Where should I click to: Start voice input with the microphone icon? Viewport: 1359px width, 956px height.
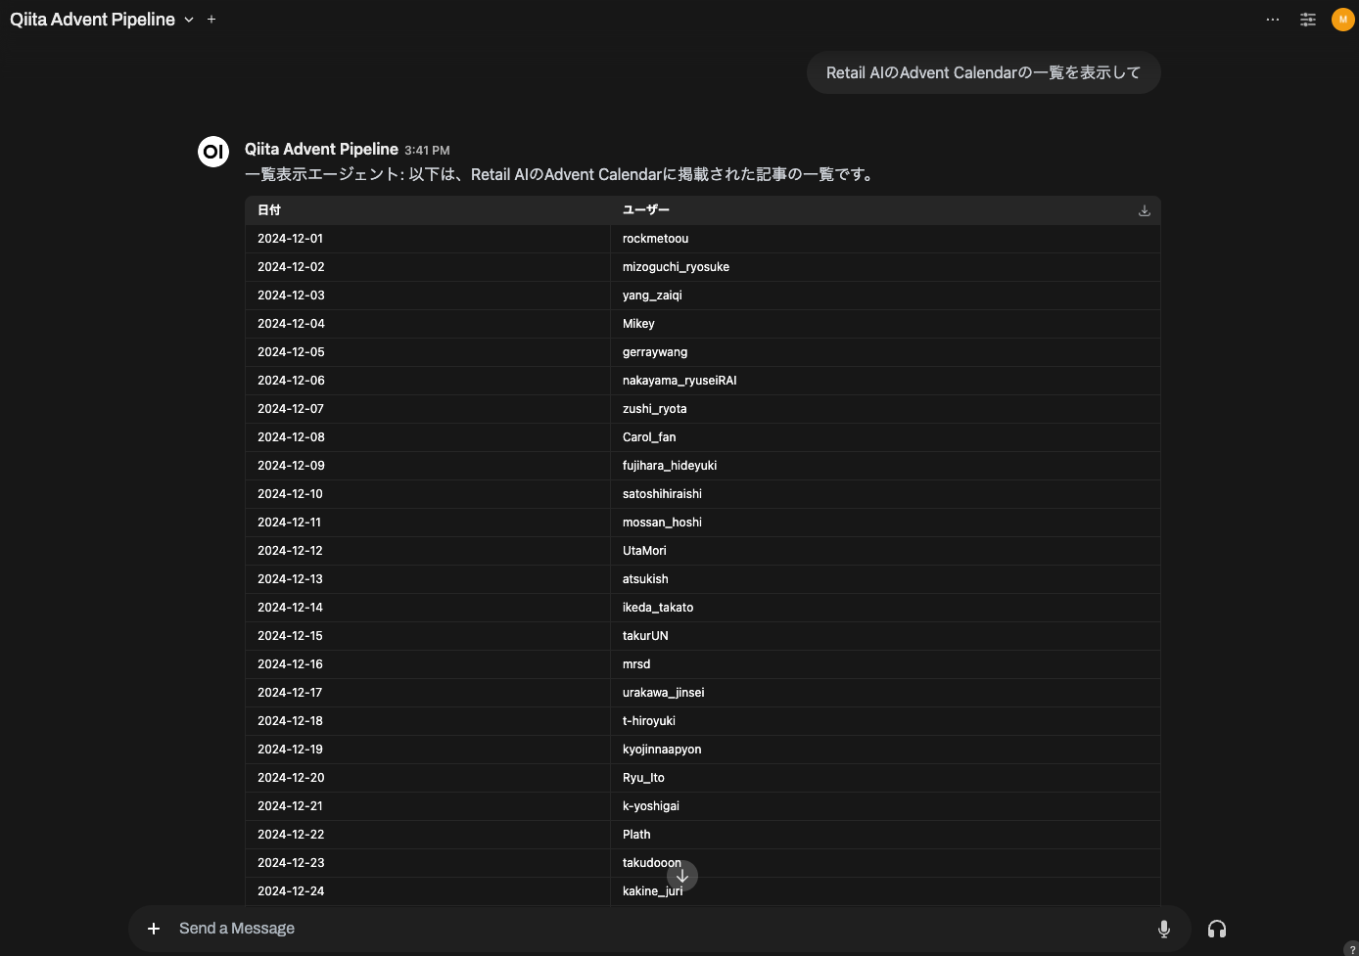1163,928
